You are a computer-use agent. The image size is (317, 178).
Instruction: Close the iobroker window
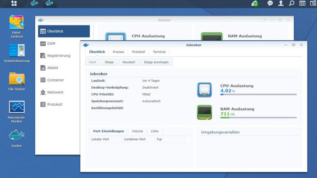[301, 45]
